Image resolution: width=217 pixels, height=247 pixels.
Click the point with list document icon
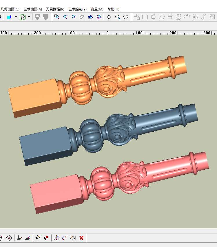73,238
